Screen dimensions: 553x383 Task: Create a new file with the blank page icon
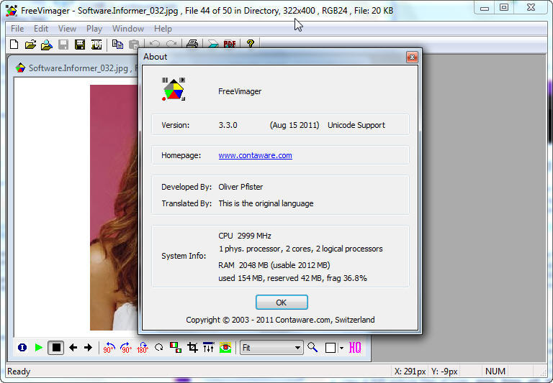[14, 45]
